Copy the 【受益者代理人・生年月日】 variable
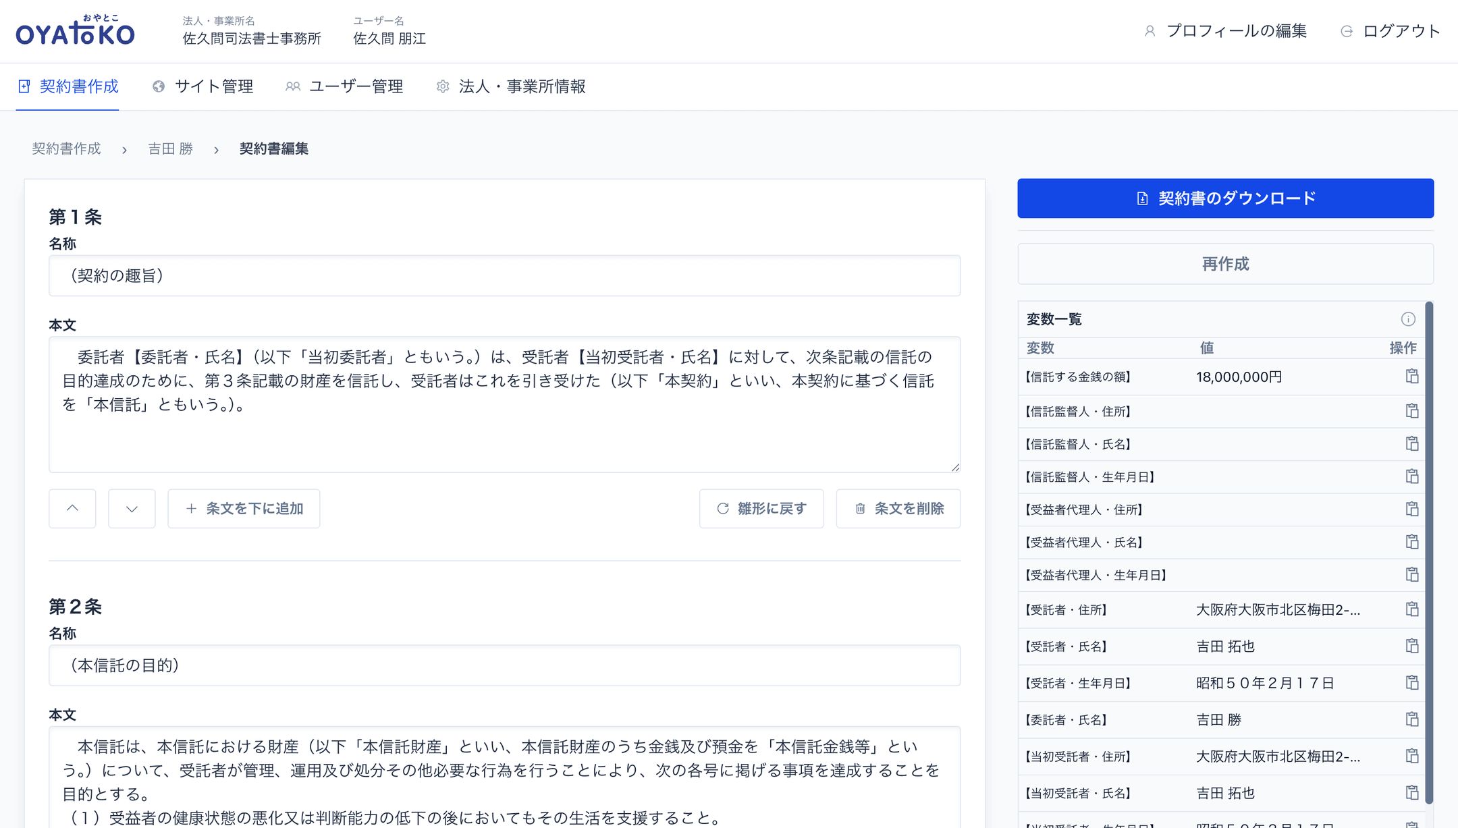1458x828 pixels. [1411, 574]
